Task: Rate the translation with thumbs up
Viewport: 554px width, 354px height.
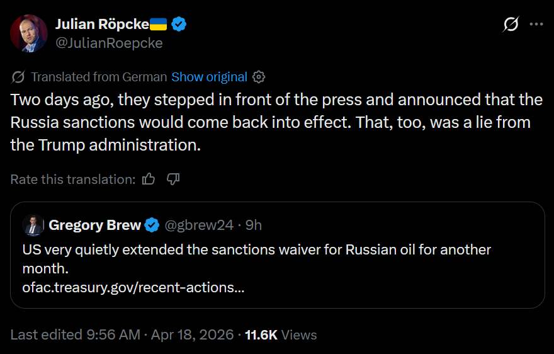Action: click(x=149, y=180)
